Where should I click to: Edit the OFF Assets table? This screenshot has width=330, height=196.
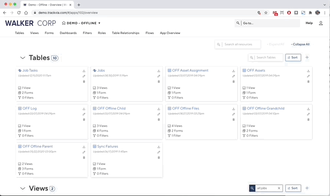point(308,76)
